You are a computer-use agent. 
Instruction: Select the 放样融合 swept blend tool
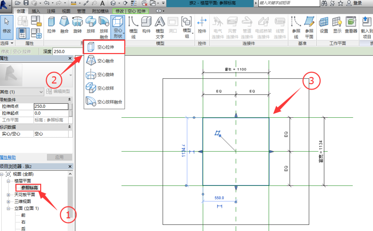pos(104,27)
